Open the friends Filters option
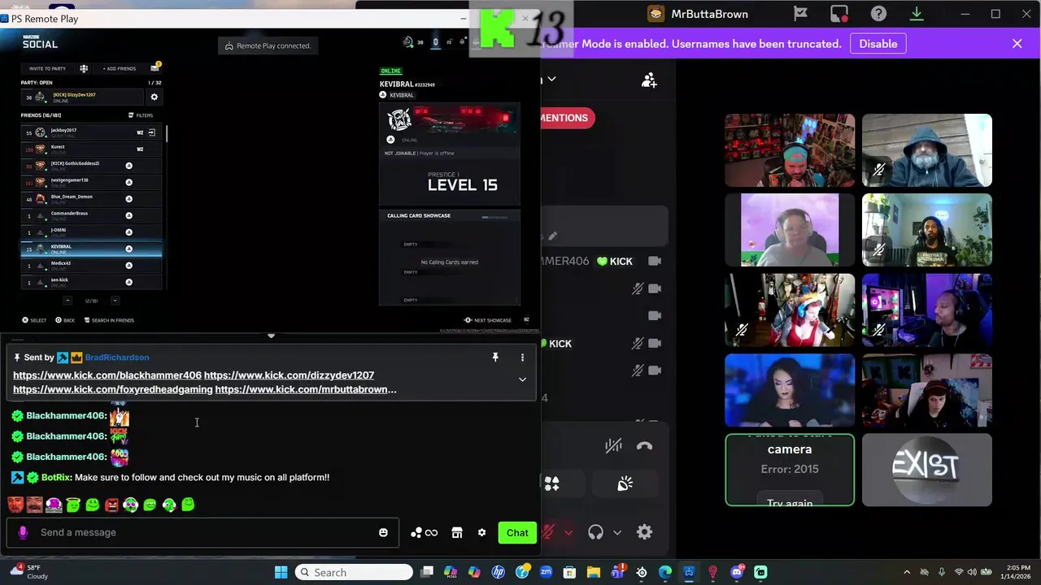The width and height of the screenshot is (1041, 585). [x=141, y=115]
